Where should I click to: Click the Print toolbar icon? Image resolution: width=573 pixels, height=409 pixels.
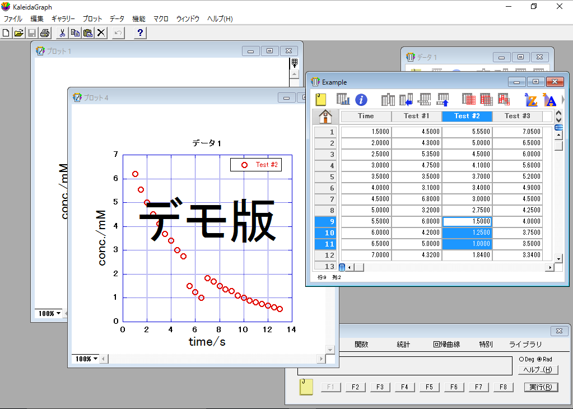[45, 33]
